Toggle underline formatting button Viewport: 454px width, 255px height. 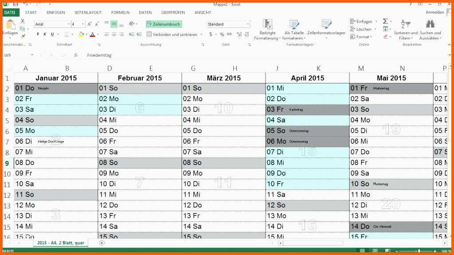pos(52,35)
